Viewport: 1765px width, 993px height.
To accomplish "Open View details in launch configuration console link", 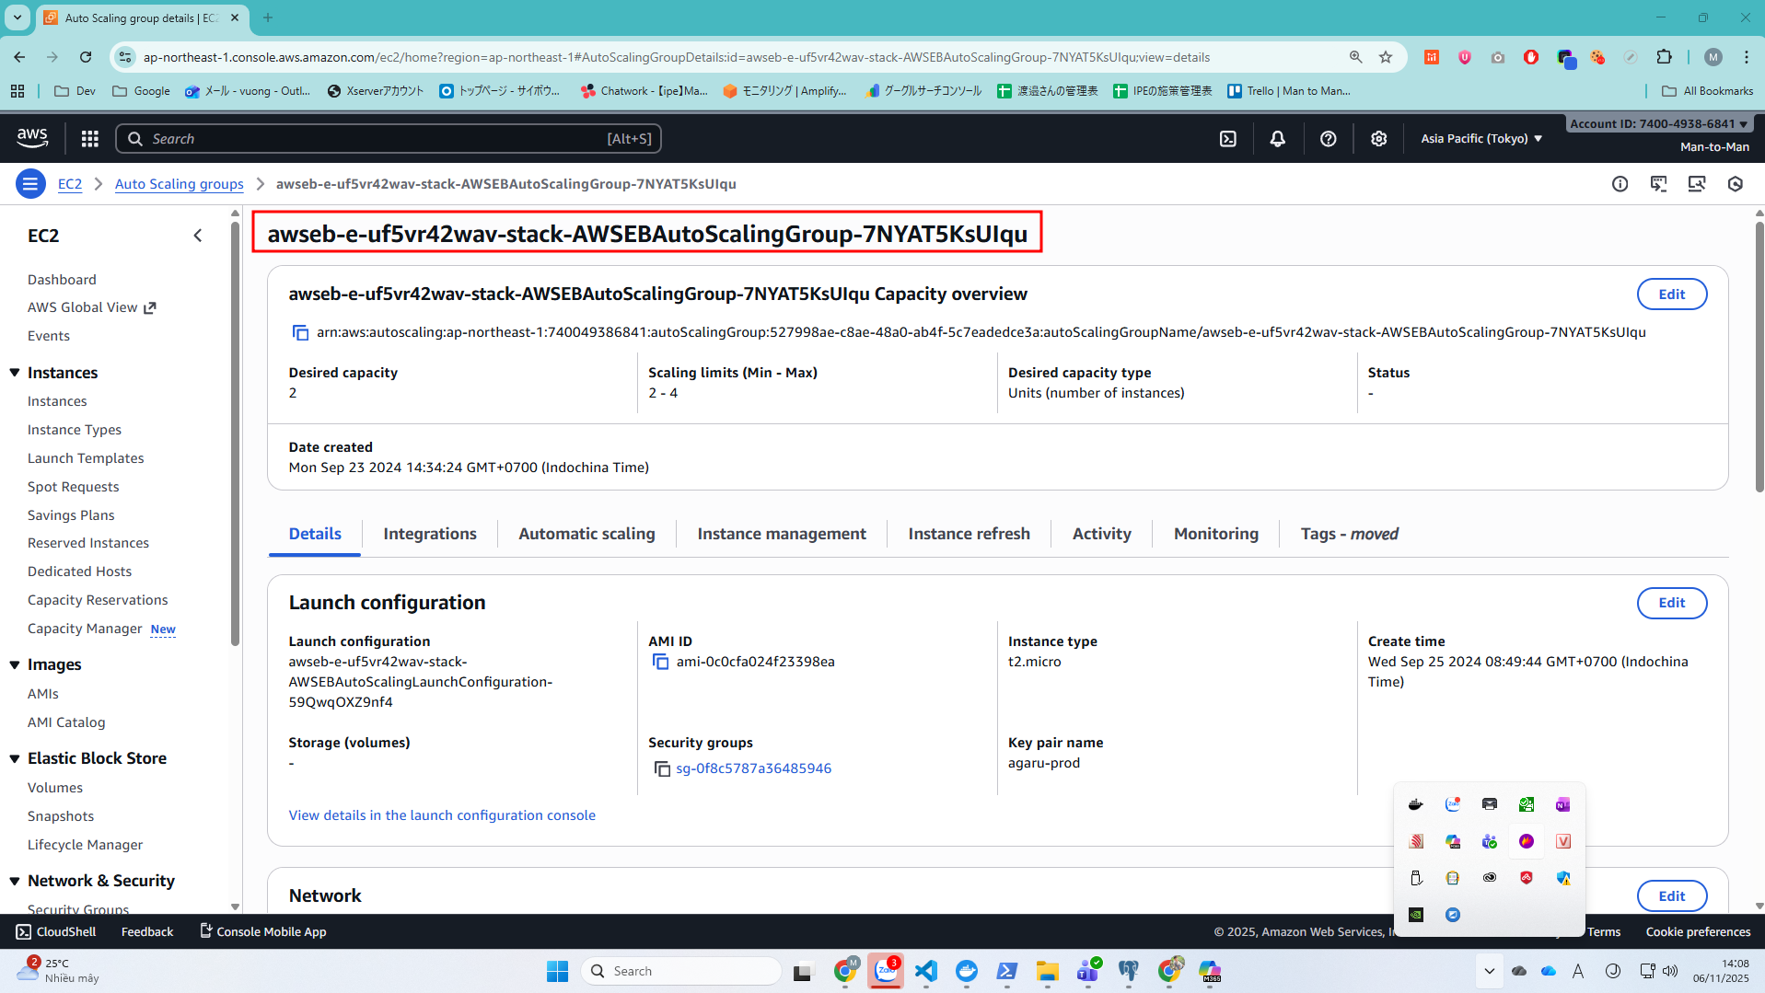I will pyautogui.click(x=442, y=815).
